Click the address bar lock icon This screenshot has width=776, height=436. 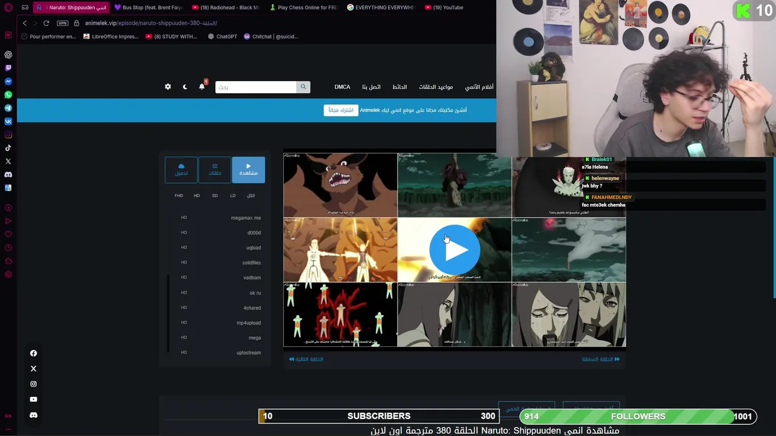click(x=77, y=23)
